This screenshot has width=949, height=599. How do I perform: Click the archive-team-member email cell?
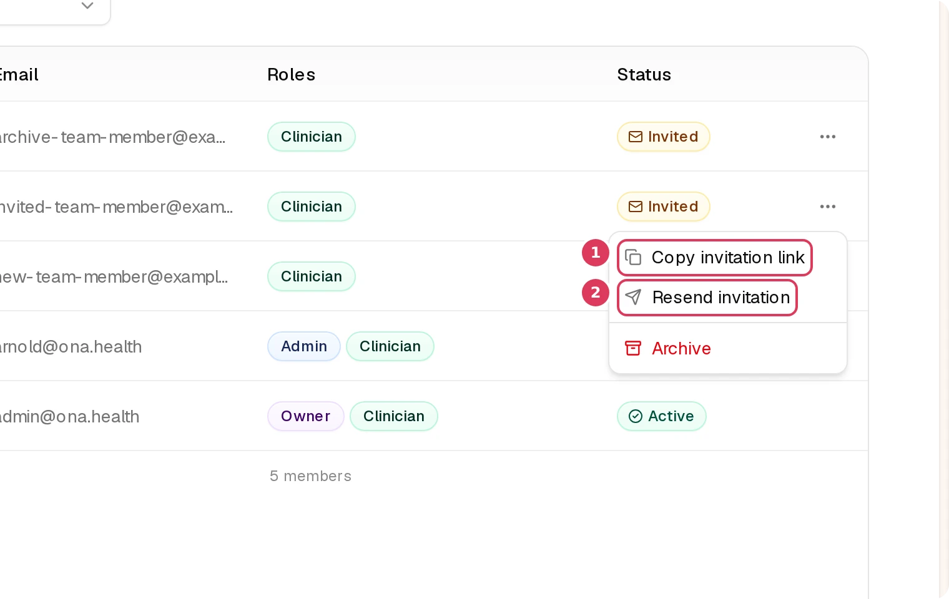[x=112, y=137]
